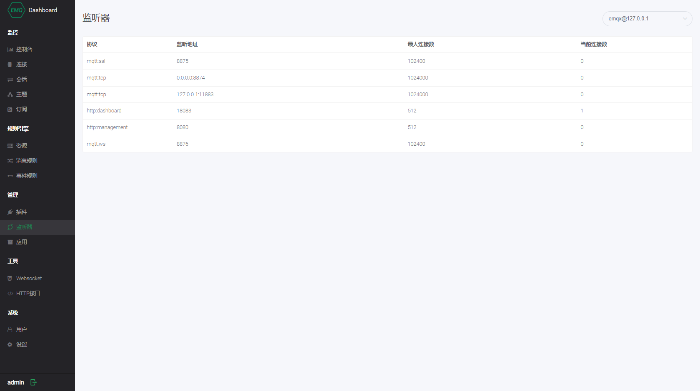Open the 设置 settings page

point(22,344)
